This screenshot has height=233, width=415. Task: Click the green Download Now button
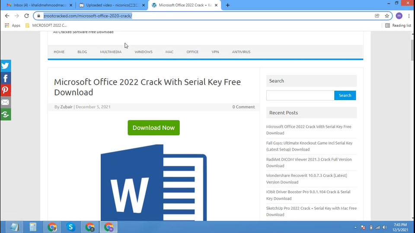pyautogui.click(x=153, y=128)
